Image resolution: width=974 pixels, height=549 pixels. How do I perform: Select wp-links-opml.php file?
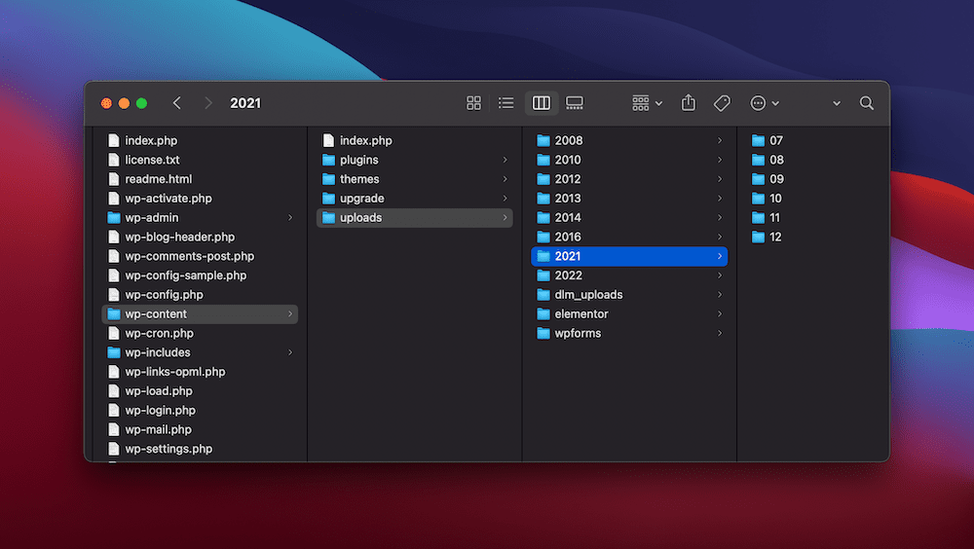200,372
